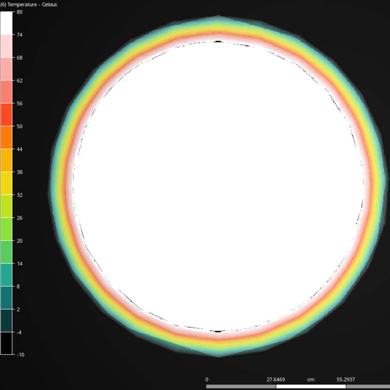
Task: Click the scale bar "55.2937" label
Action: pos(346,380)
